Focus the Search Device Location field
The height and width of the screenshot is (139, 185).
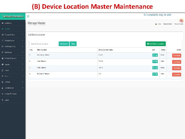(x=44, y=44)
